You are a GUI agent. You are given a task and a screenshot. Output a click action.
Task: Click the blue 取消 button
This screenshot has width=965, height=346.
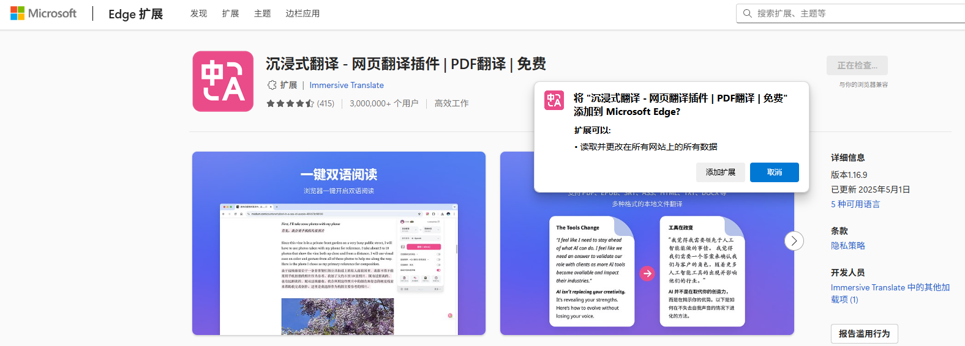point(775,172)
